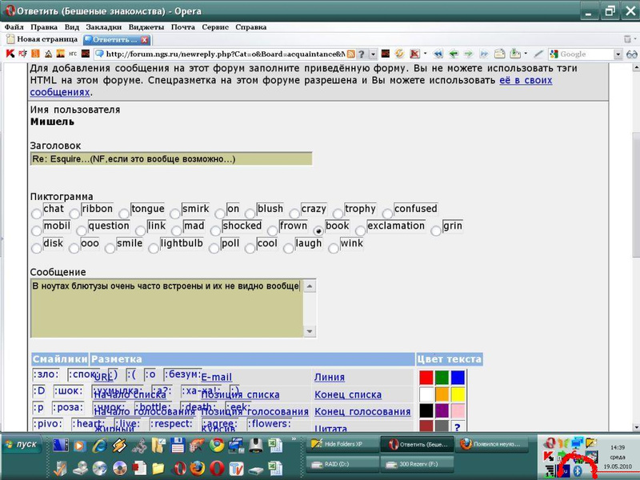Open Google Chrome from quick launch bar
The height and width of the screenshot is (480, 640).
pyautogui.click(x=217, y=446)
